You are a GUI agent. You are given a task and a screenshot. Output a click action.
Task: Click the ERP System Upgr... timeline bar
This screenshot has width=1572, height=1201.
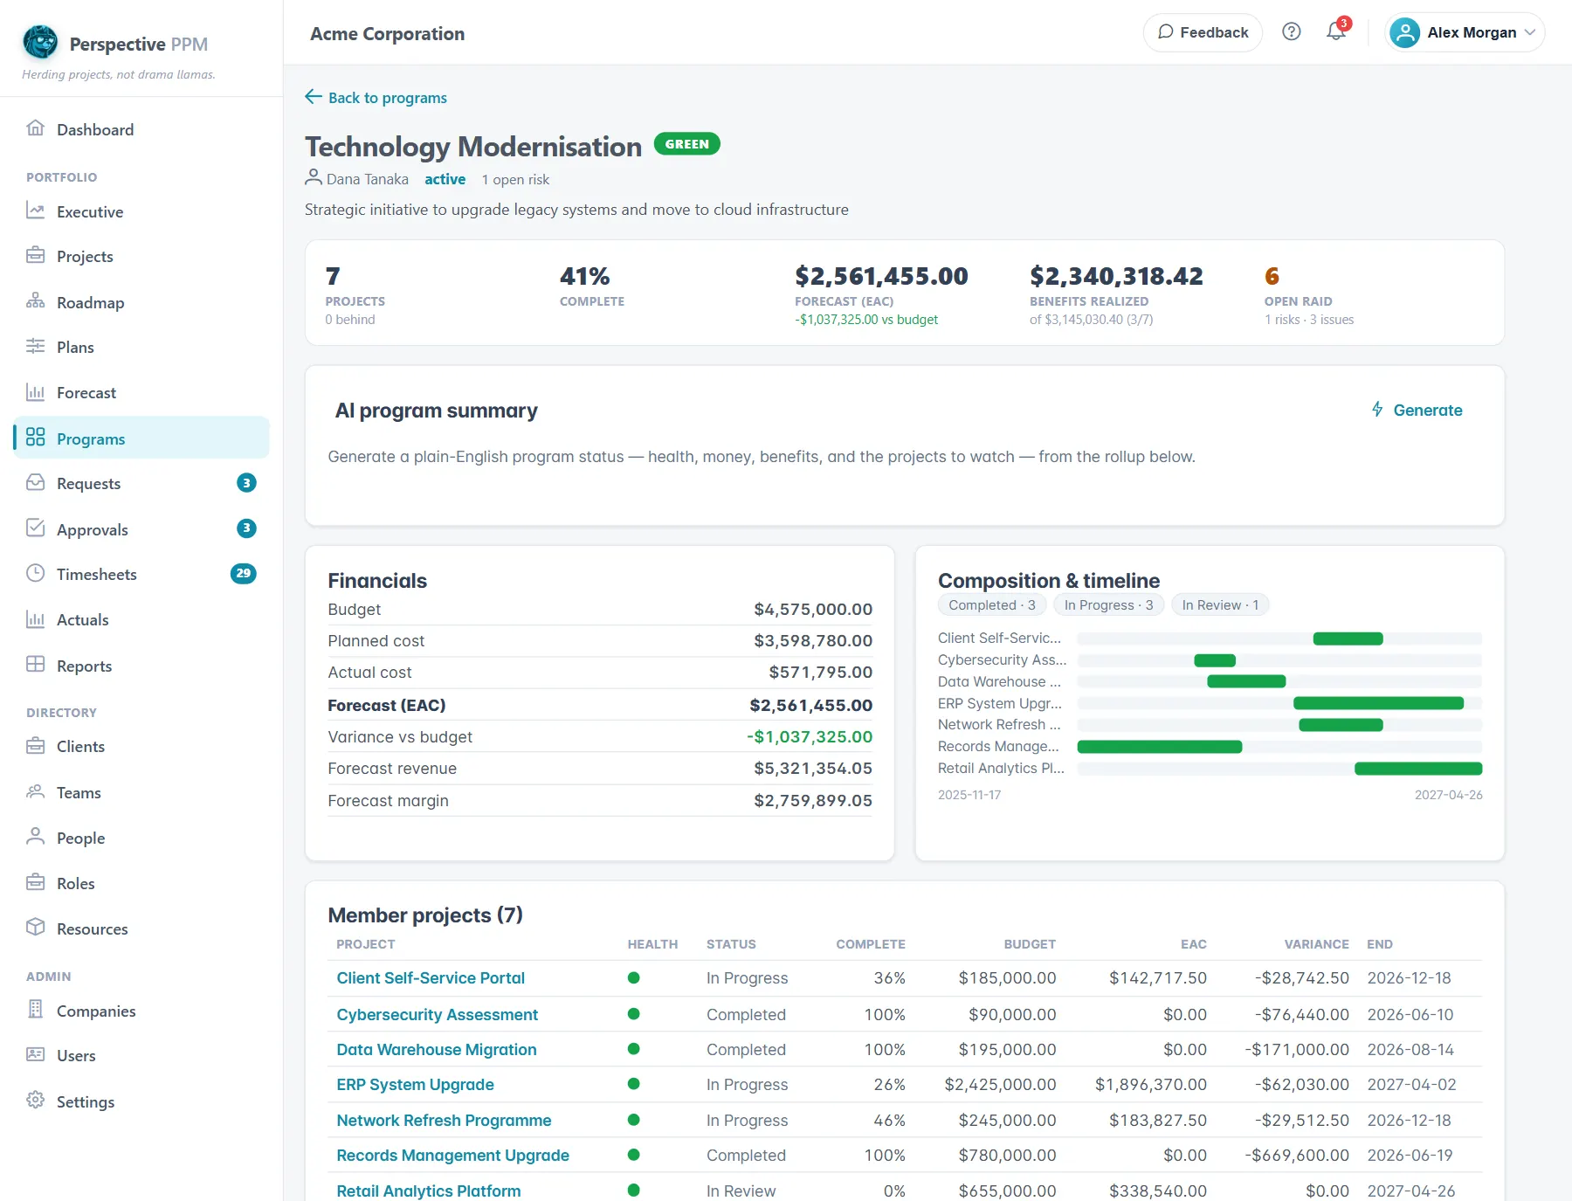click(x=1378, y=703)
